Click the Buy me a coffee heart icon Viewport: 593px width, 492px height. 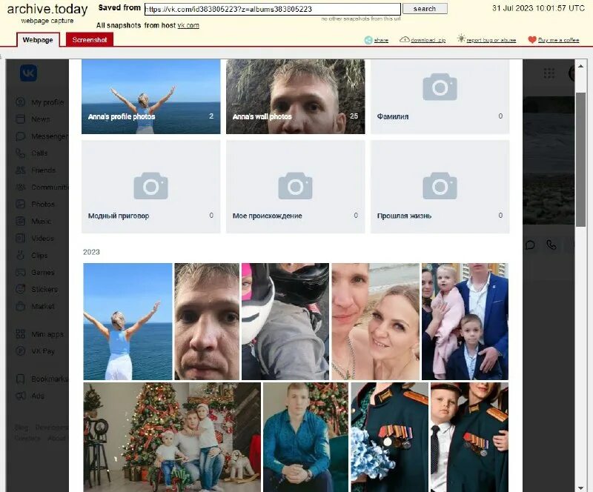click(532, 40)
